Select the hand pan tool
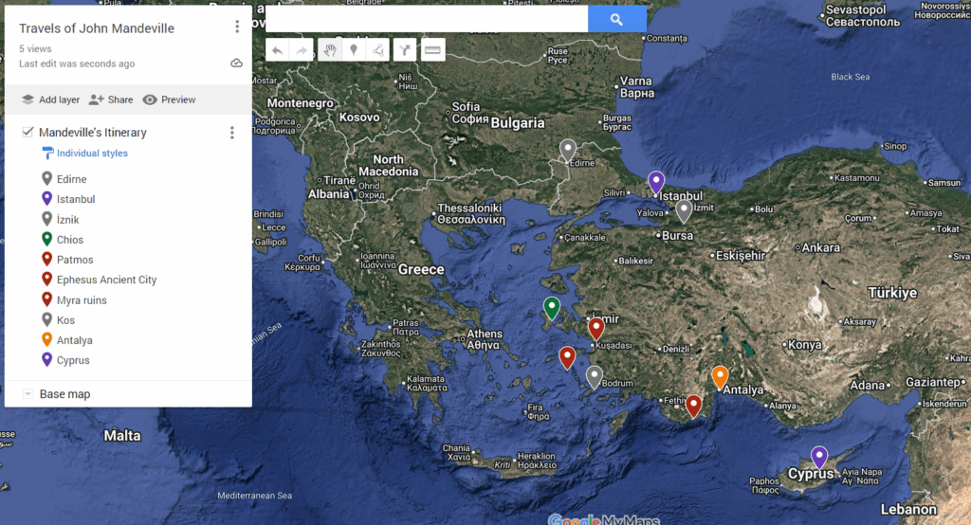 click(329, 50)
